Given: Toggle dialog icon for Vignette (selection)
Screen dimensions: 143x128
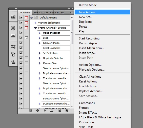Looking at the screenshot, I should pos(26,23).
